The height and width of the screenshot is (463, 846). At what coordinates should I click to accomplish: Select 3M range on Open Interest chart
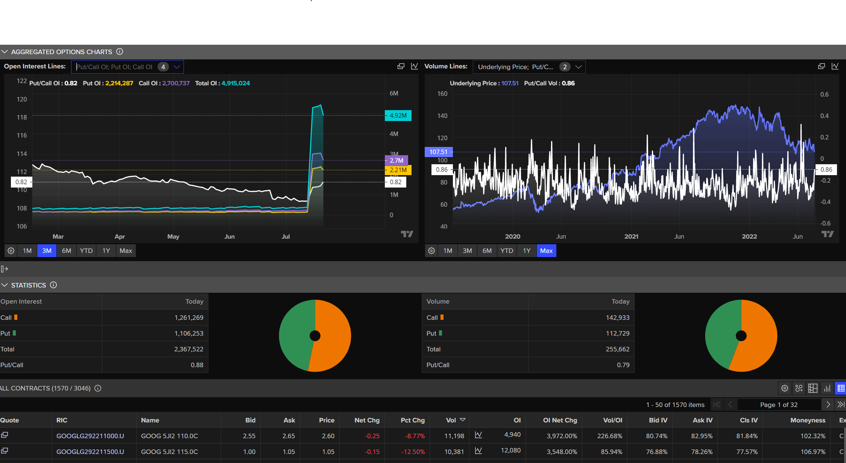(x=47, y=251)
